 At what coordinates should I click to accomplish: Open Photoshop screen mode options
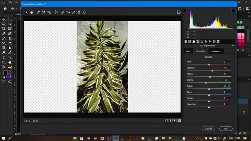[10, 82]
